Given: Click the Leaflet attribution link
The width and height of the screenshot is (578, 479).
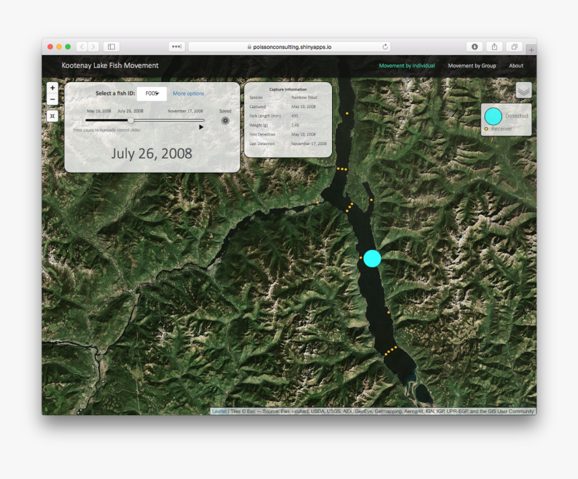Looking at the screenshot, I should tap(219, 411).
